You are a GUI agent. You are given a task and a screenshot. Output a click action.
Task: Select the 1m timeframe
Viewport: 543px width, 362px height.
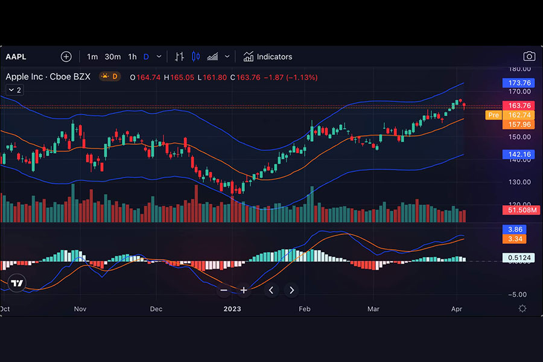(92, 57)
